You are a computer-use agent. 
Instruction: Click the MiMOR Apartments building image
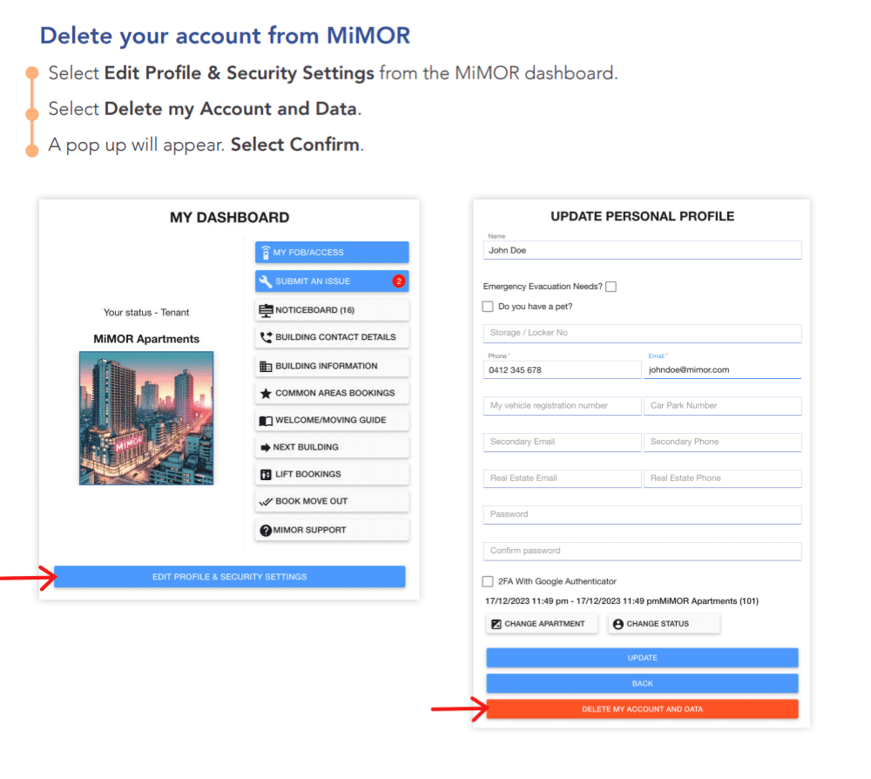point(146,418)
